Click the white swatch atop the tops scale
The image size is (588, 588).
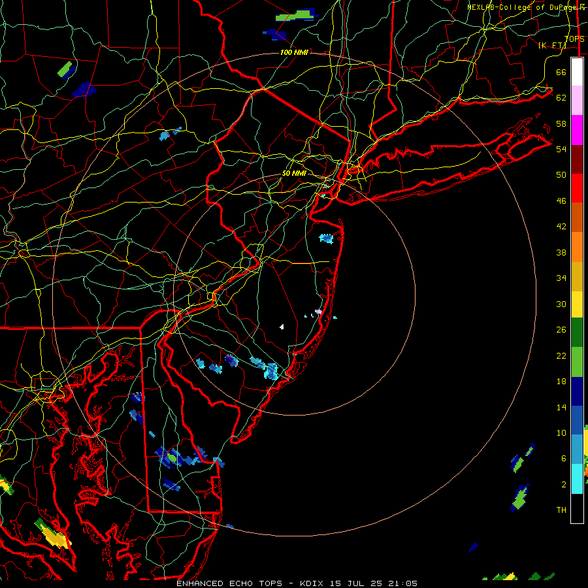point(577,72)
